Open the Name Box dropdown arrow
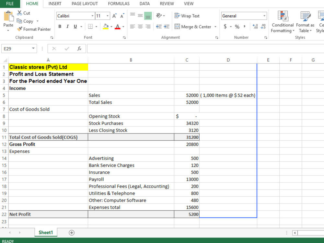The width and height of the screenshot is (324, 243). [33, 49]
